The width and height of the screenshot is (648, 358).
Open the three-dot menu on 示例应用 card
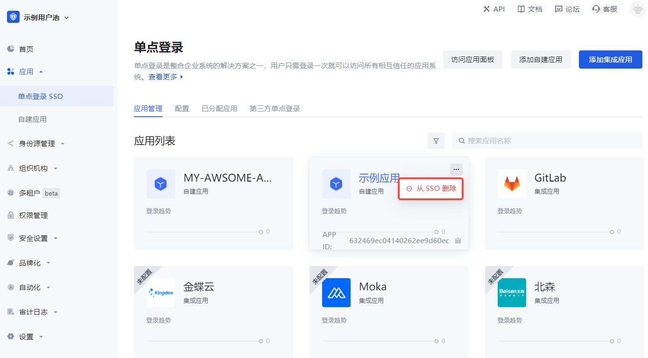(456, 169)
